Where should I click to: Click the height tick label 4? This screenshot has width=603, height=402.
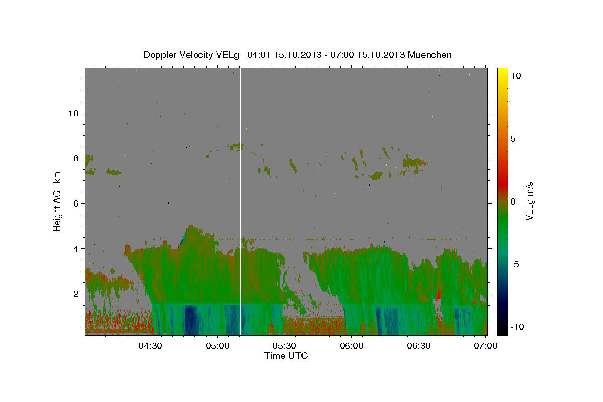point(76,249)
